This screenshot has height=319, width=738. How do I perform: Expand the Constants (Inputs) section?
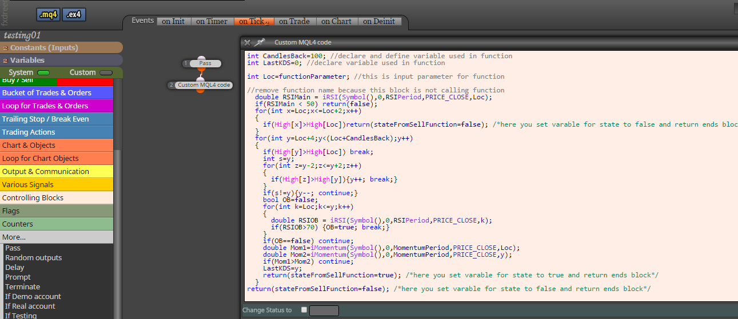[x=61, y=48]
